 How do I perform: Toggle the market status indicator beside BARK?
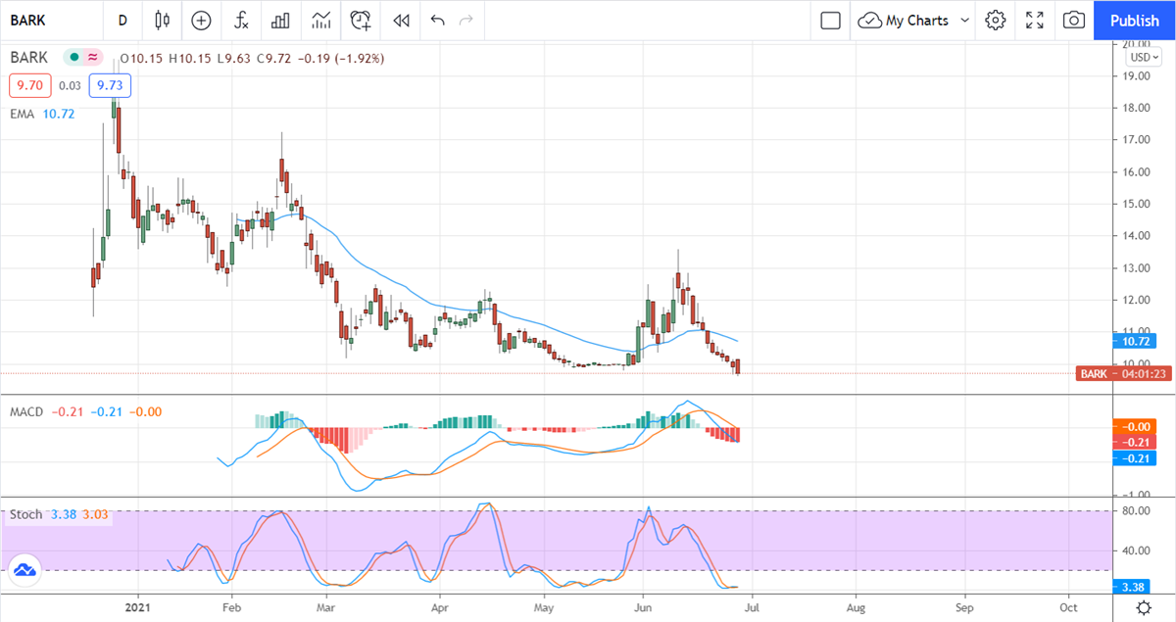point(73,58)
